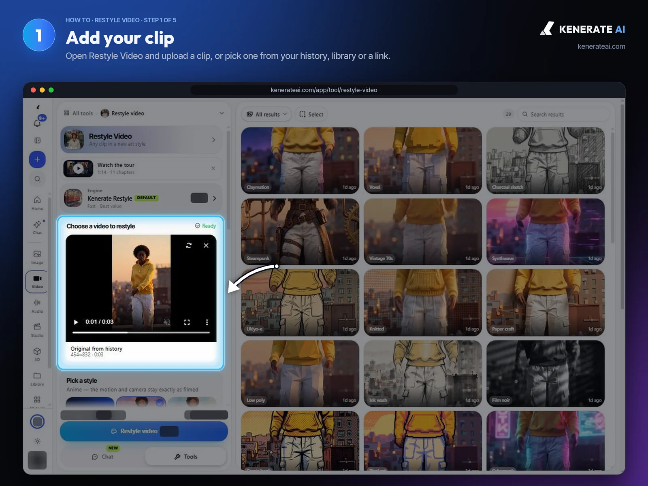Open the Synthwave result thumbnail
The width and height of the screenshot is (648, 486).
click(546, 232)
